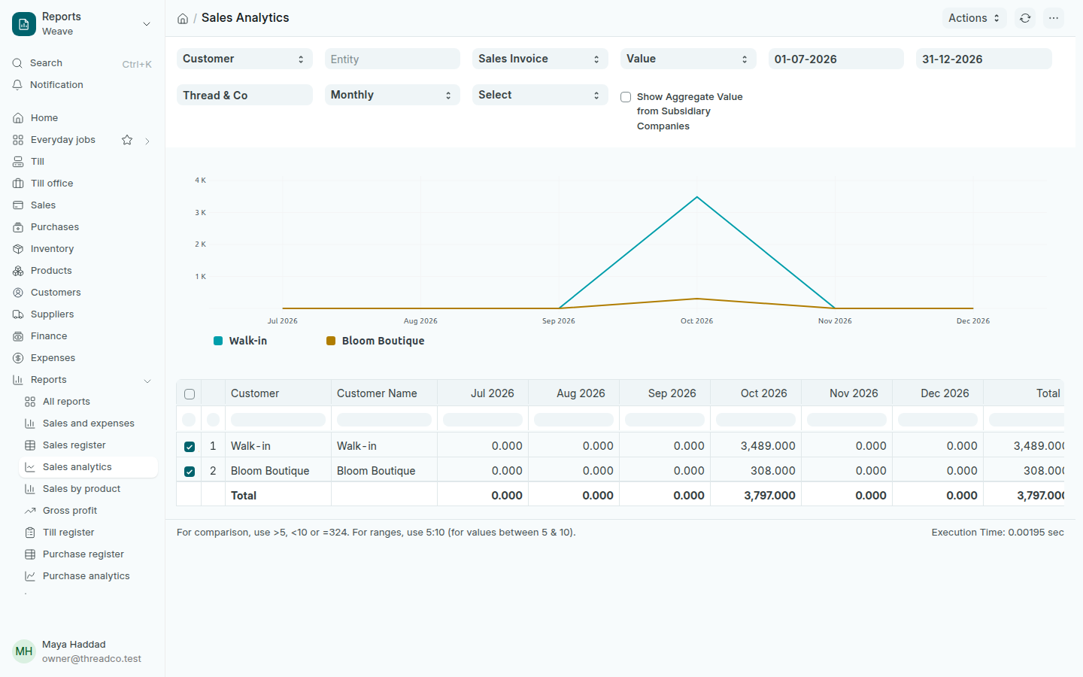Toggle Bloom Boutique legend color swatch

point(331,341)
